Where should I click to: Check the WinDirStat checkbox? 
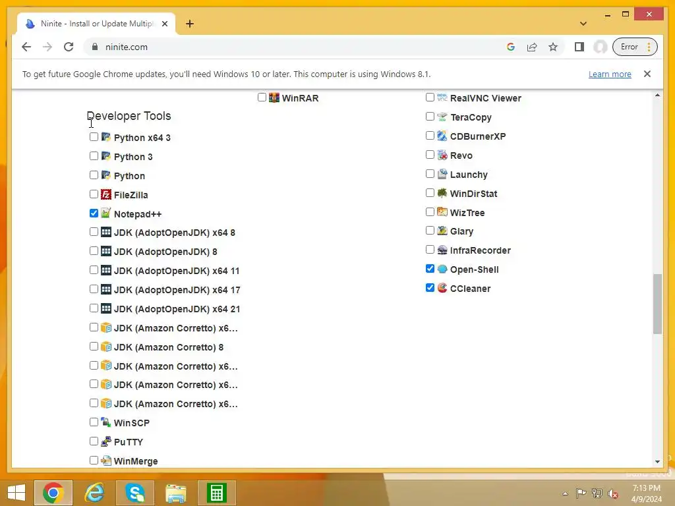430,193
